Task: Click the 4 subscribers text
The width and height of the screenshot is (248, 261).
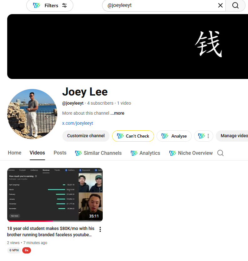Action: coord(100,103)
